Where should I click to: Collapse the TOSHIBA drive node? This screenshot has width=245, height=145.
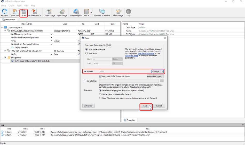[x=5, y=51]
